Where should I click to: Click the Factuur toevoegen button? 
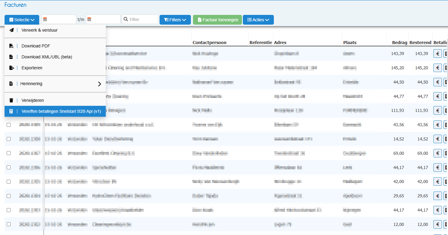tap(218, 20)
